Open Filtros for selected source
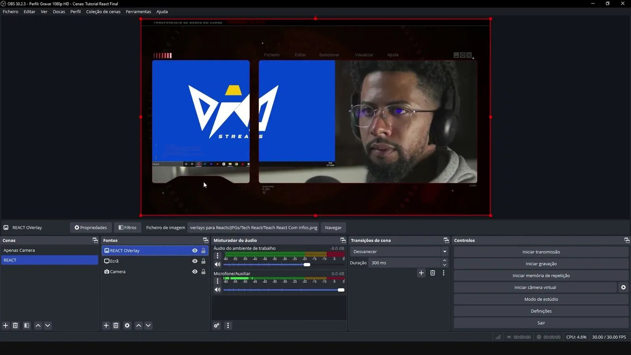The width and height of the screenshot is (631, 355). (x=127, y=228)
